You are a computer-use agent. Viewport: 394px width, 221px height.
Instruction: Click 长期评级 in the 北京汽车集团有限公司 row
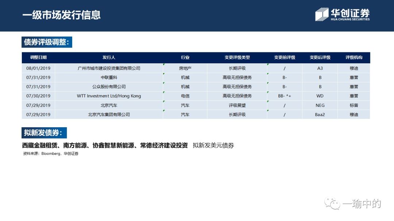pos(237,114)
